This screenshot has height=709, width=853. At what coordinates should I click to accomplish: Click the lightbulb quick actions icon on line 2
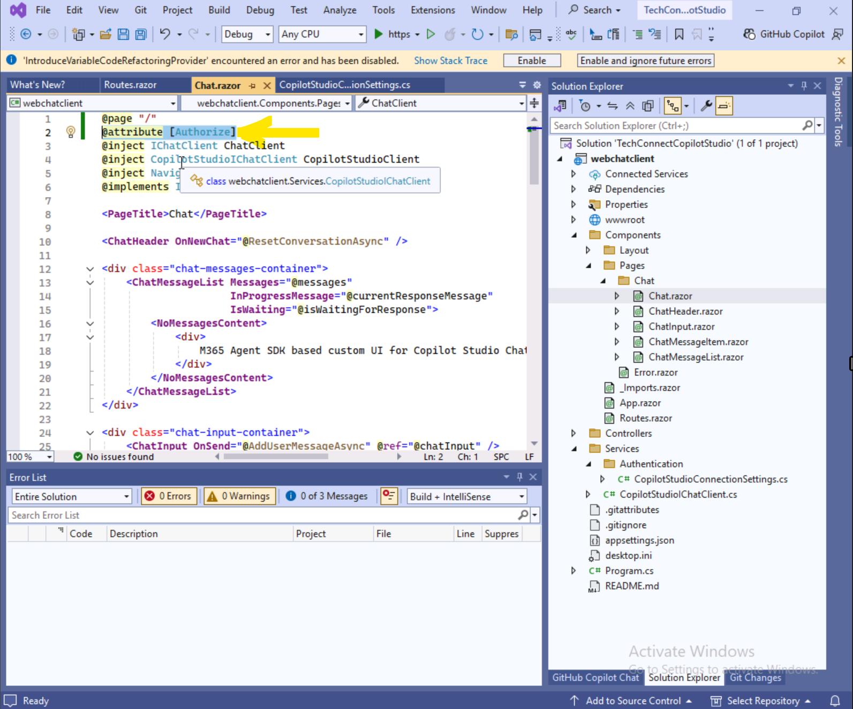tap(70, 132)
